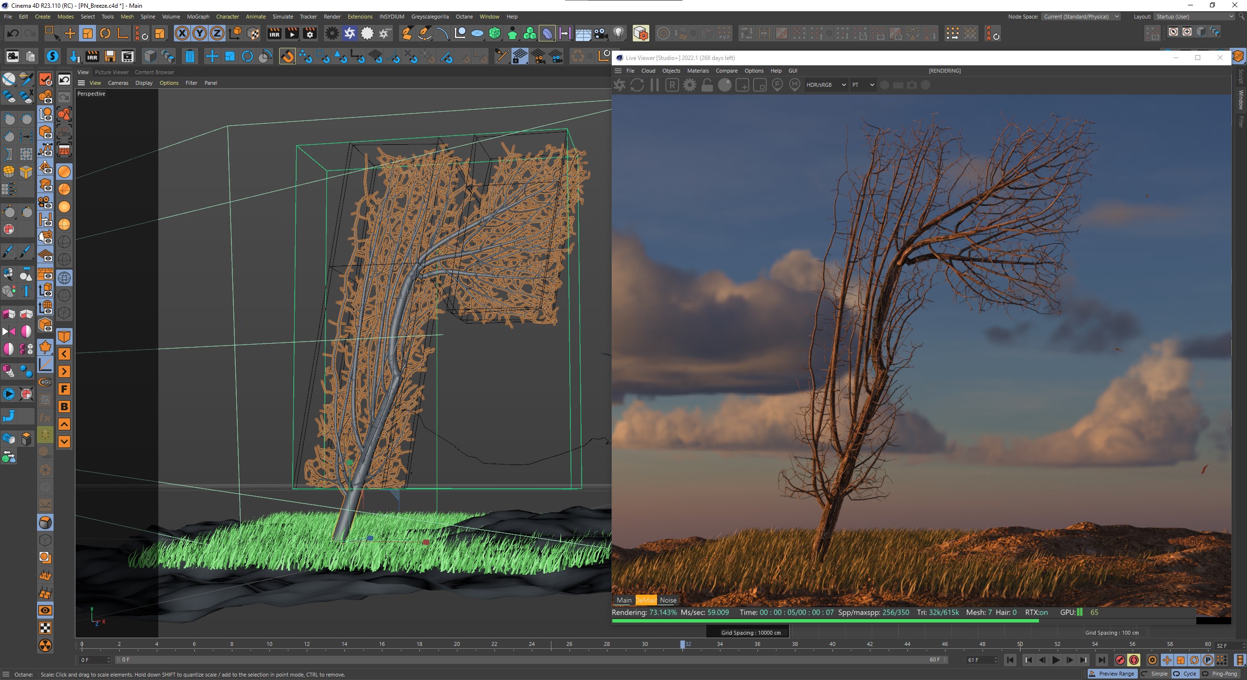1247x680 pixels.
Task: Toggle Z axis lock
Action: point(217,34)
